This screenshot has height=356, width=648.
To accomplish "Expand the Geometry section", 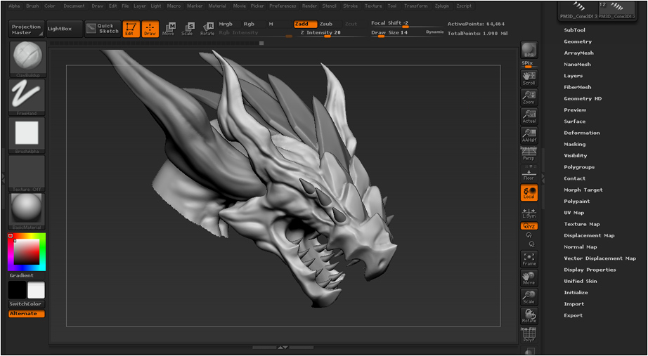I will pyautogui.click(x=578, y=41).
